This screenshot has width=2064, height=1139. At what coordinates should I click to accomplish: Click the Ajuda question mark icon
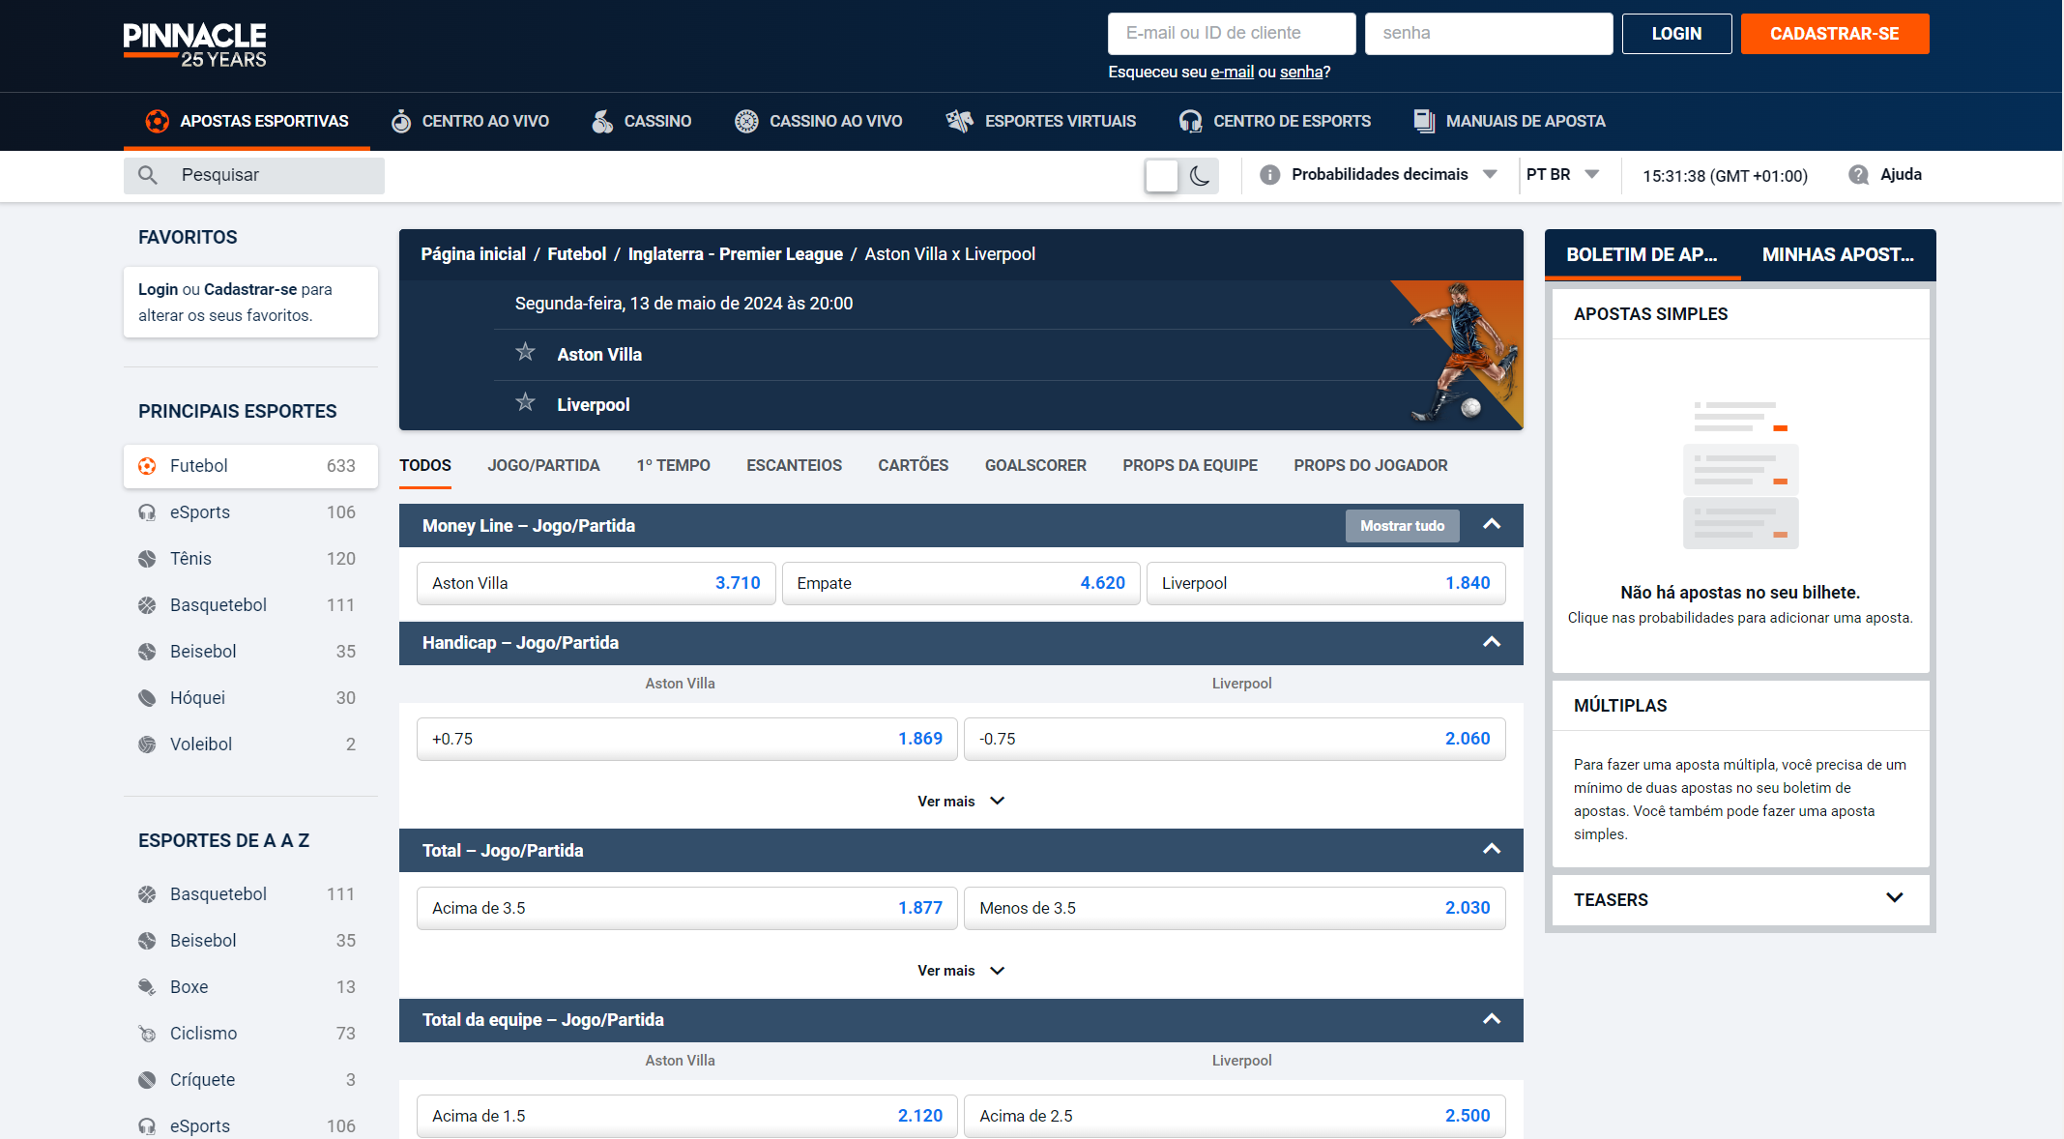pos(1858,175)
